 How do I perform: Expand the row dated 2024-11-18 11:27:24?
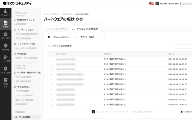click(x=51, y=64)
